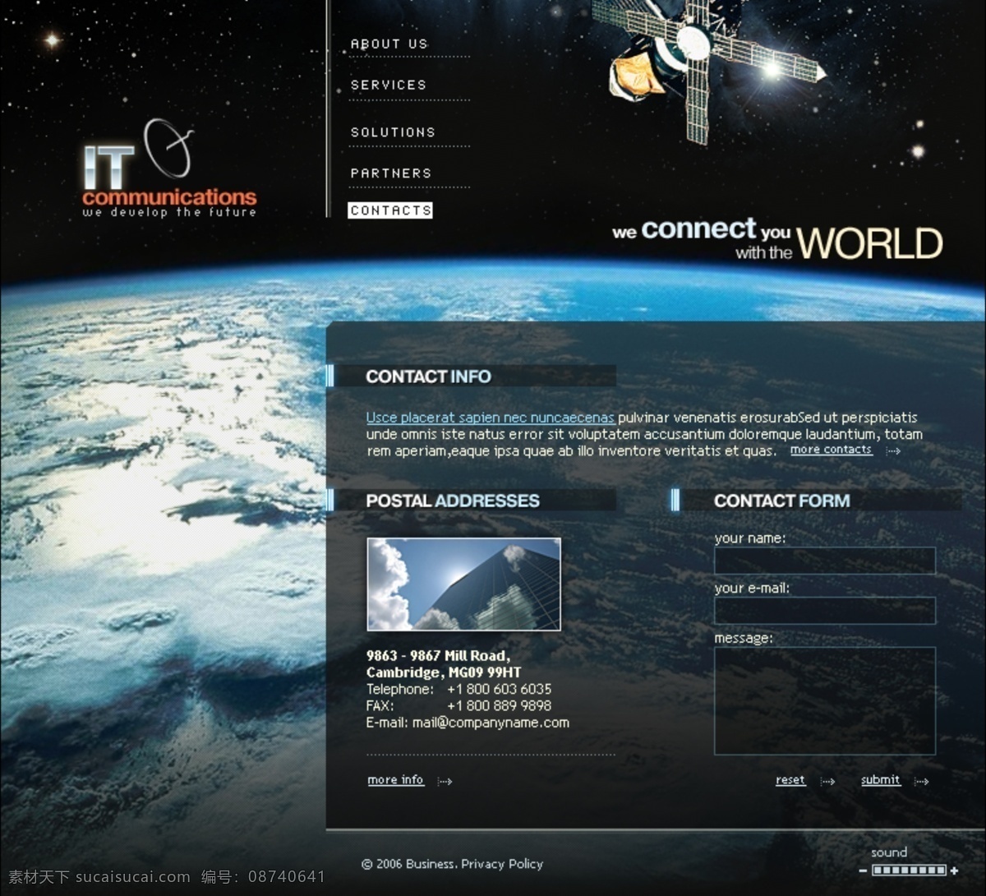Select the highlighted Contacts menu item
Image resolution: width=986 pixels, height=896 pixels.
[390, 210]
